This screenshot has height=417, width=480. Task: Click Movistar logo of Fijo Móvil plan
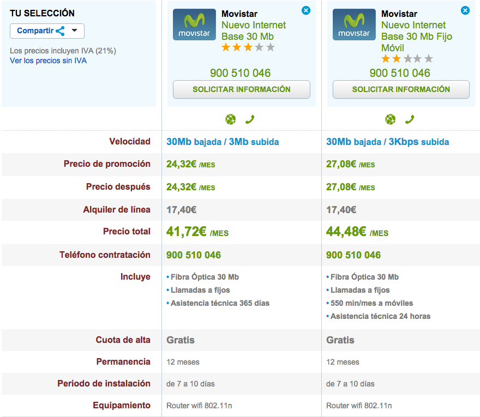354,25
